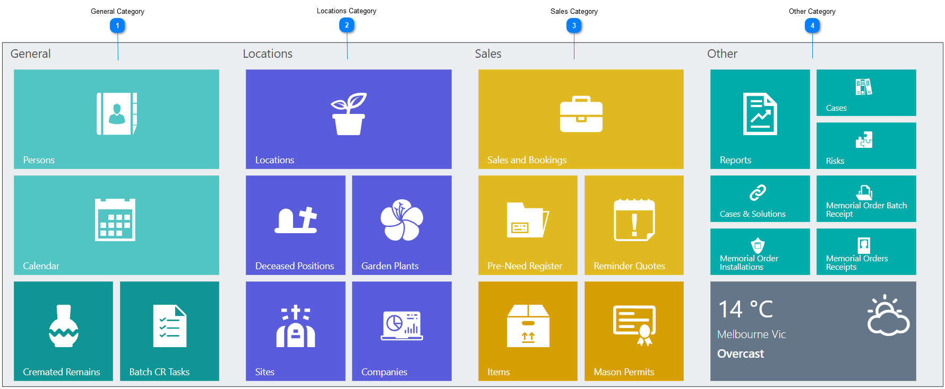Click the Pre-Need Register label
The image size is (945, 389).
[x=525, y=266]
